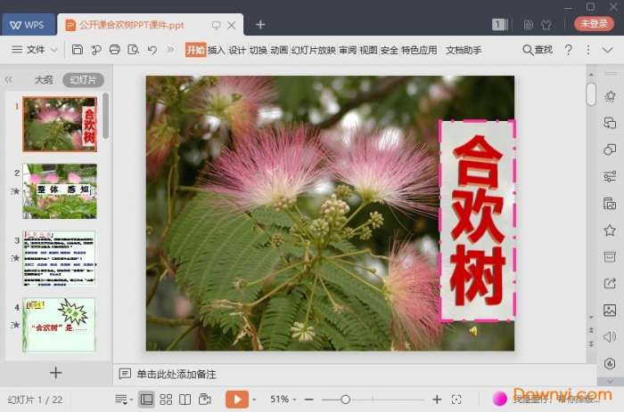Select slide 4 thumbnail "合欢树"是
The width and height of the screenshot is (624, 412).
pyautogui.click(x=60, y=325)
